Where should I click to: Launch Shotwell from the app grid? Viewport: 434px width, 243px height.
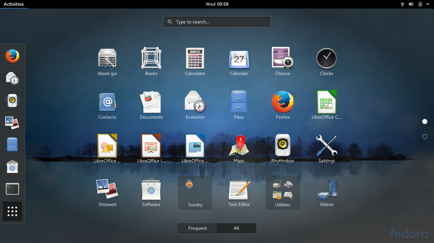click(x=107, y=193)
